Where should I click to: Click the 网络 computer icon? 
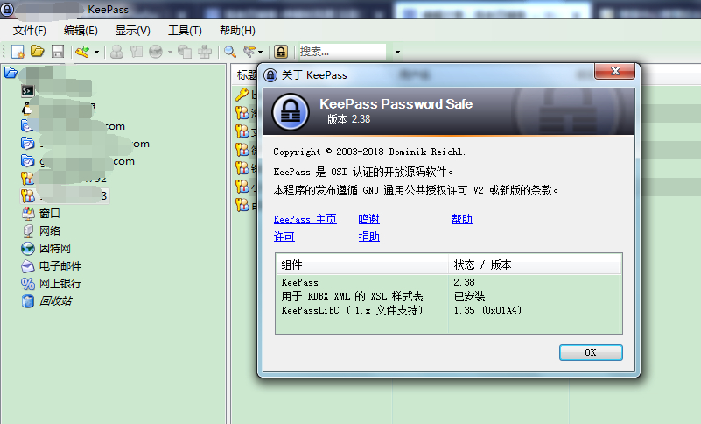28,231
